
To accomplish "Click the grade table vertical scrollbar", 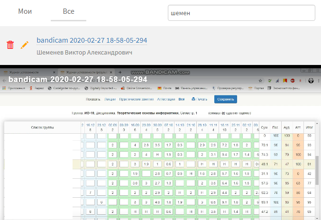I will click(x=316, y=171).
